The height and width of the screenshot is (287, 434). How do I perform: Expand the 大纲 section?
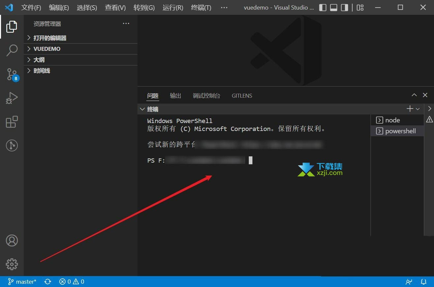pos(80,60)
